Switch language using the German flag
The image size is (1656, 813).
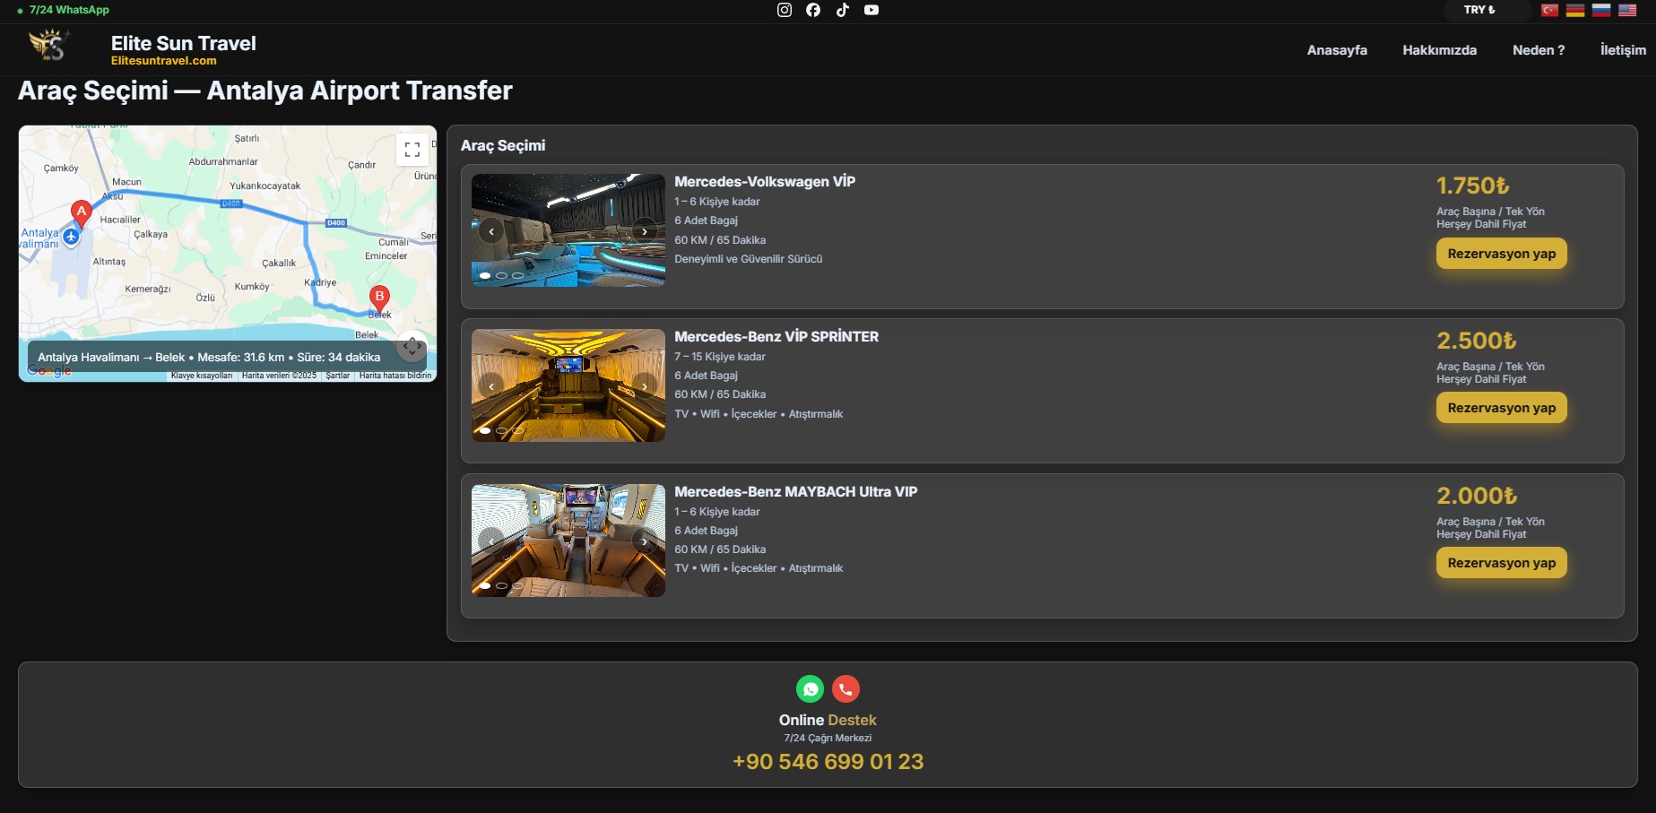(1575, 11)
